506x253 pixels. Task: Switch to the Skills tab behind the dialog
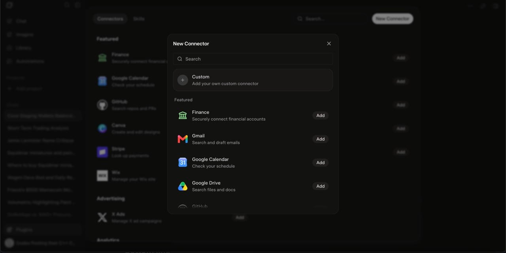pyautogui.click(x=139, y=19)
